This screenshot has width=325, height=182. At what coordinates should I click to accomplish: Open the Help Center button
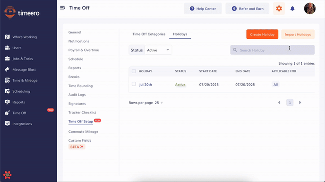coord(203,9)
